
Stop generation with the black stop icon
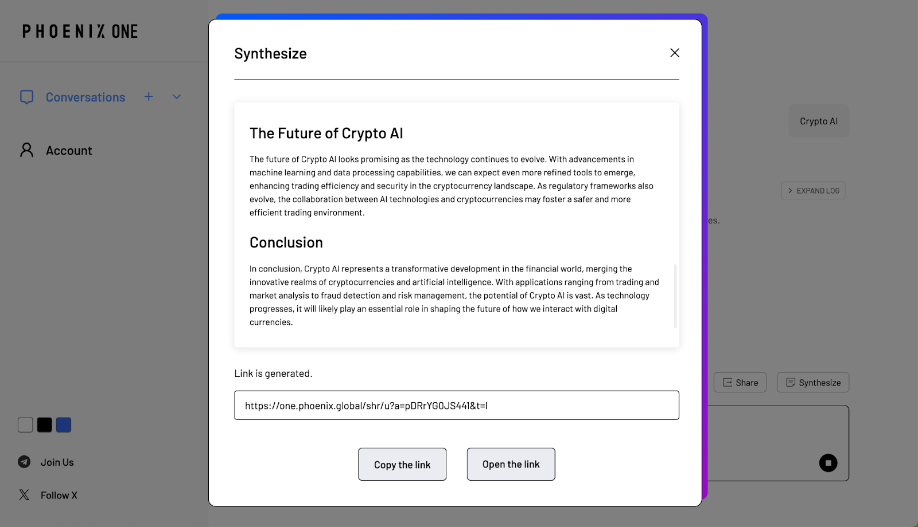click(828, 463)
